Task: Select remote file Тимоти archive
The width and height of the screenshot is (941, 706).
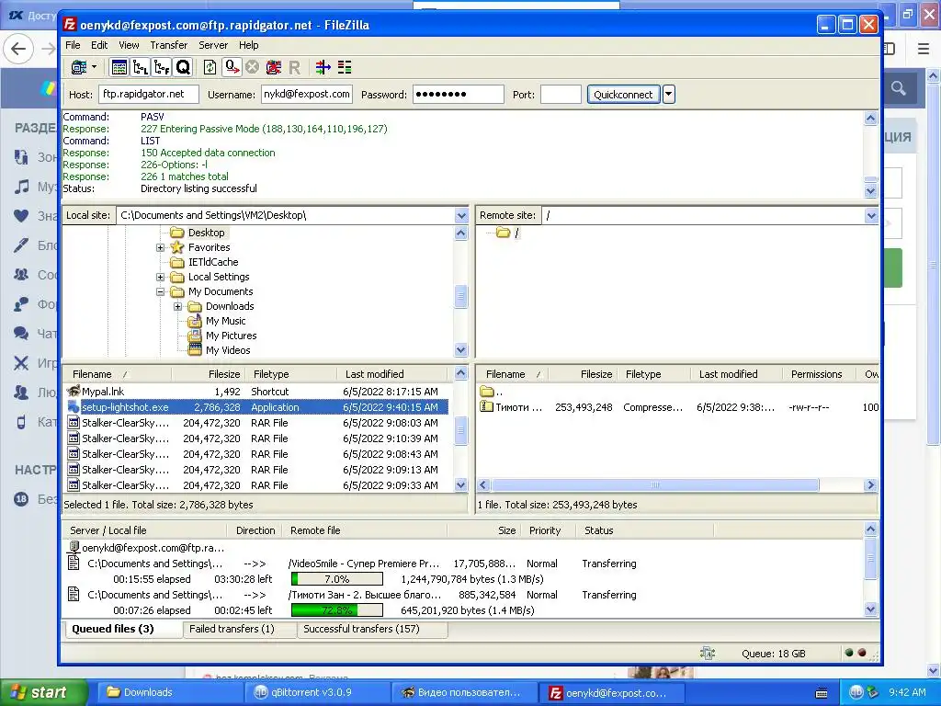Action: point(678,407)
